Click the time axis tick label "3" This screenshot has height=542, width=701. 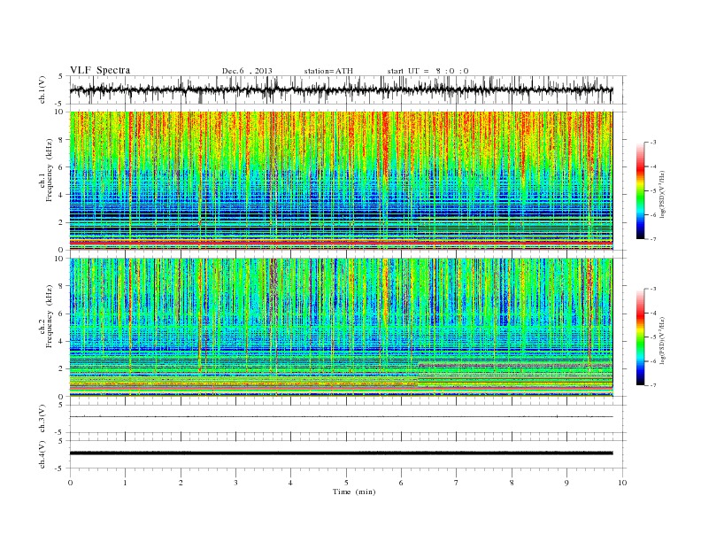point(235,483)
